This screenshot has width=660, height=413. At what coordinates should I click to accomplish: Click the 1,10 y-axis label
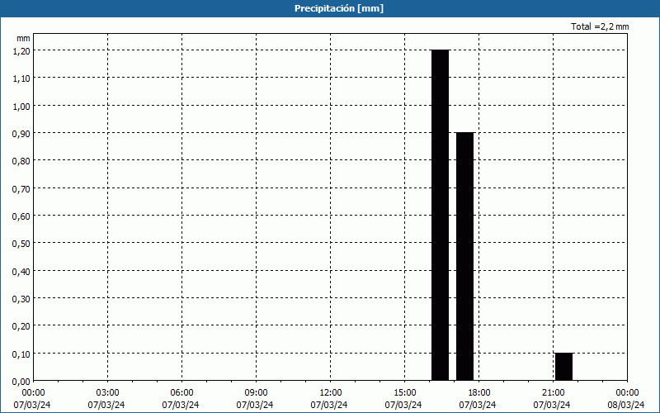pos(21,78)
